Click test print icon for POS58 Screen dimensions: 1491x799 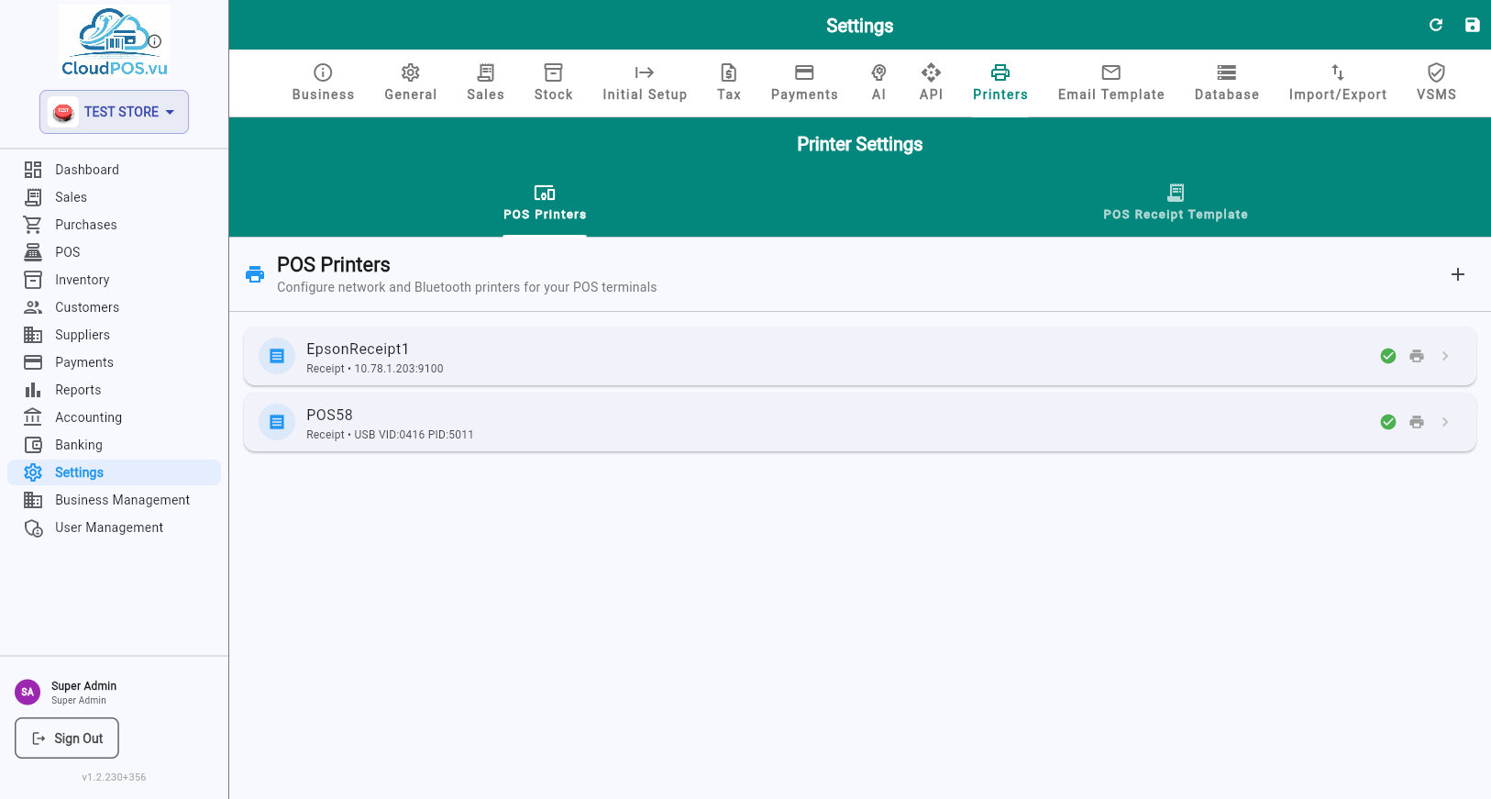(1417, 422)
